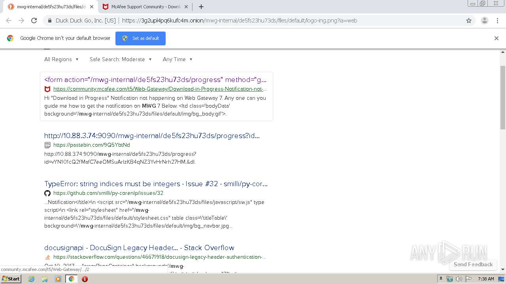Click the GitHub favicon icon
This screenshot has height=284, width=506.
click(47, 193)
